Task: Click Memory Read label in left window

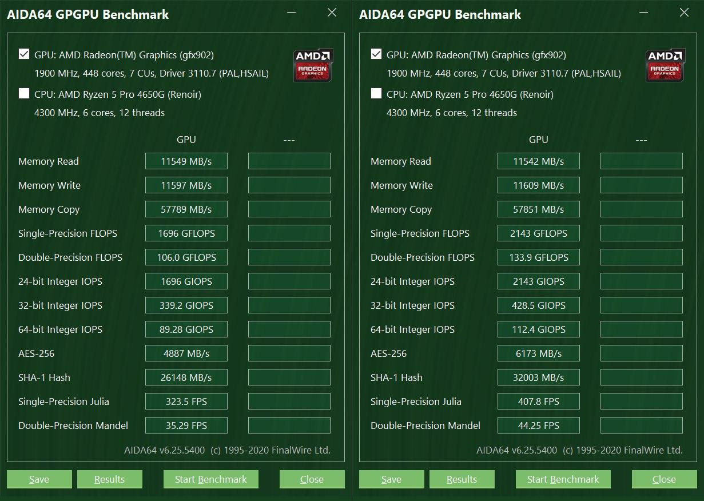Action: click(x=49, y=161)
